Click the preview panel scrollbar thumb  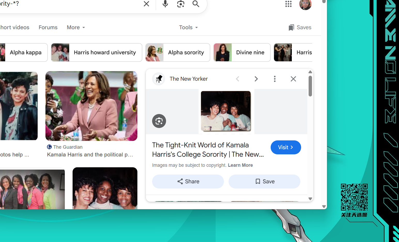[310, 86]
